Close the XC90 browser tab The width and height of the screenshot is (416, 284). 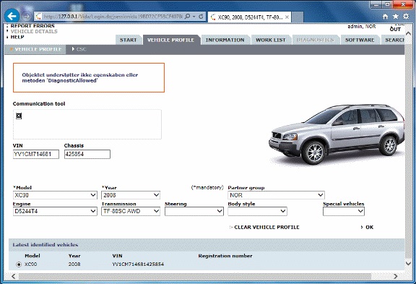(x=287, y=17)
